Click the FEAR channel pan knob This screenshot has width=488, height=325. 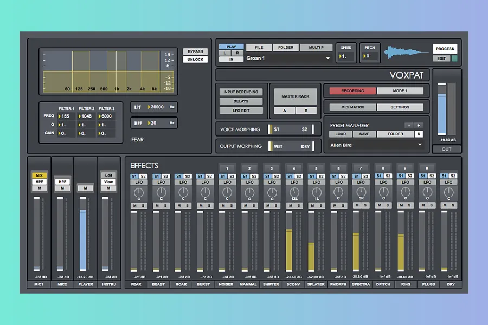pyautogui.click(x=139, y=192)
